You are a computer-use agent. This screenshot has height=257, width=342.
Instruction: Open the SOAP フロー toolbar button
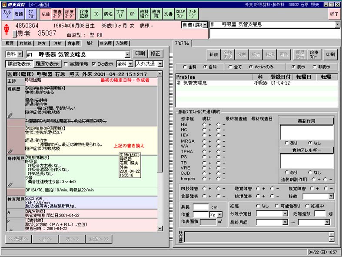(x=180, y=14)
